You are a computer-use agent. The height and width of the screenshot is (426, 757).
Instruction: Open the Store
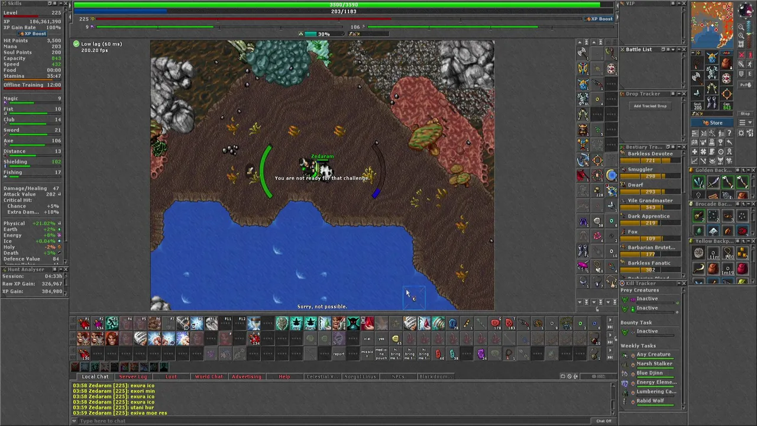(712, 122)
